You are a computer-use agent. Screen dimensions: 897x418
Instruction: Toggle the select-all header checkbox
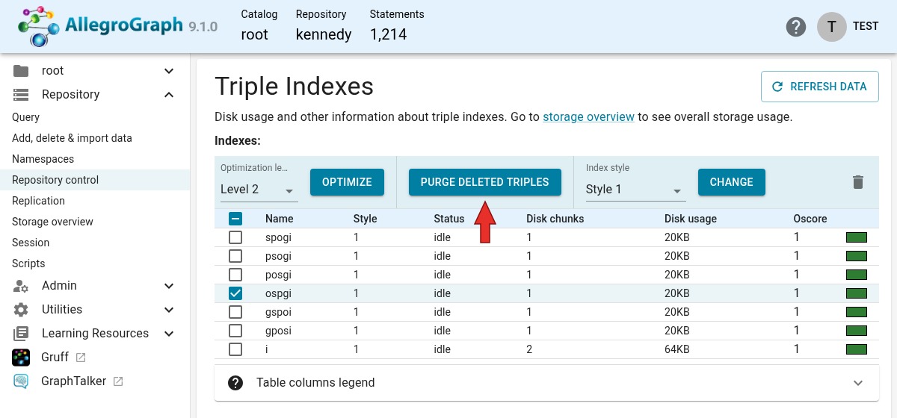(x=235, y=219)
